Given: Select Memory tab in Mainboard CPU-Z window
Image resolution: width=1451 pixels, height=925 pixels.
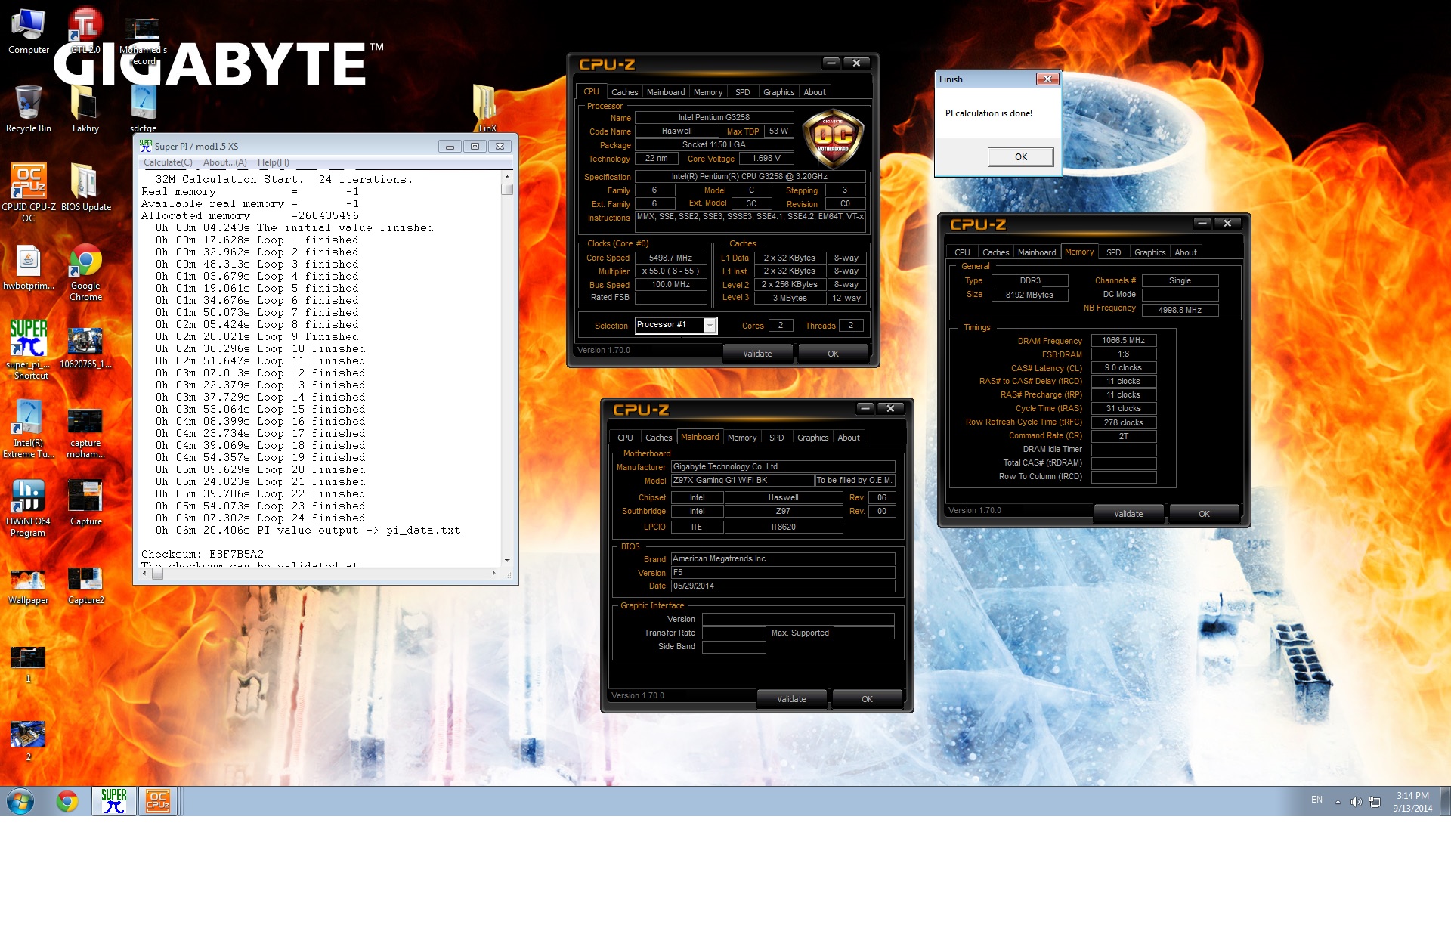Looking at the screenshot, I should pyautogui.click(x=742, y=438).
